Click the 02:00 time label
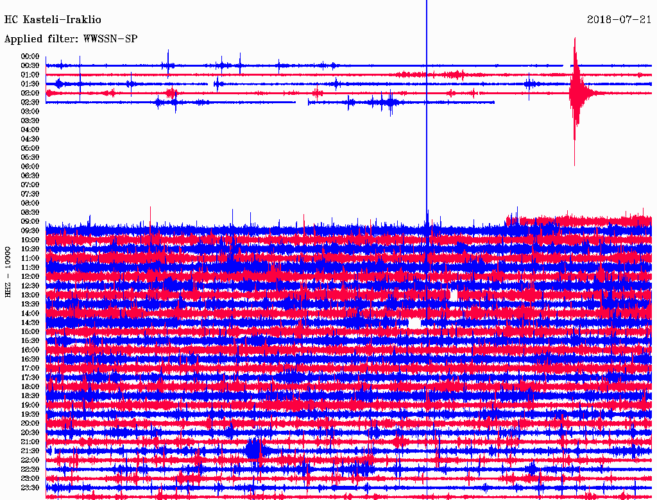This screenshot has height=500, width=657. tap(30, 93)
